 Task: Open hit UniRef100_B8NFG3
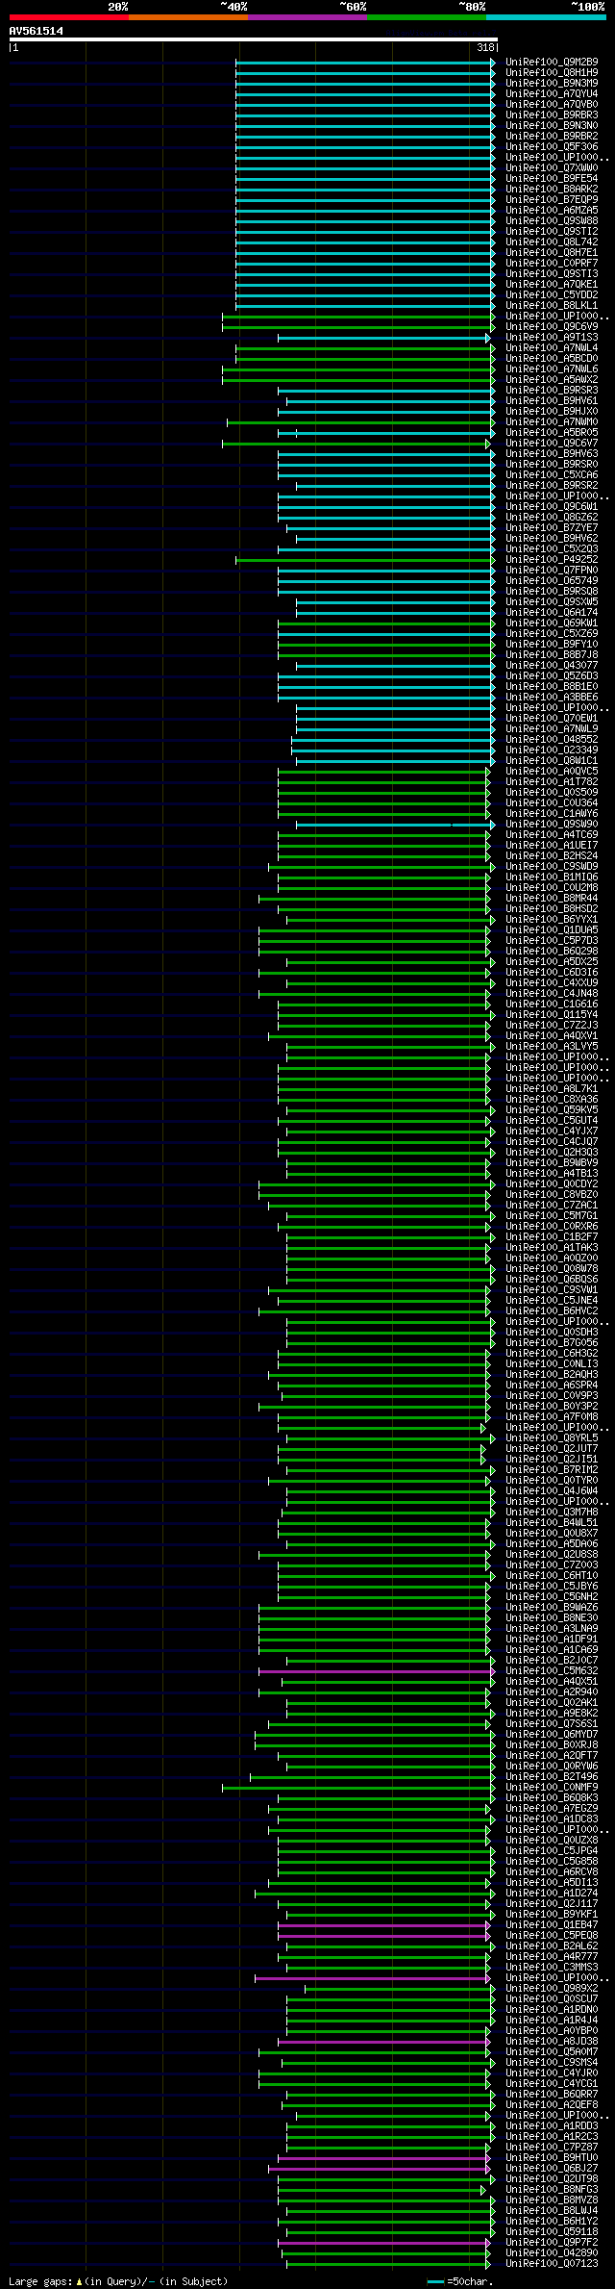pyautogui.click(x=552, y=2190)
